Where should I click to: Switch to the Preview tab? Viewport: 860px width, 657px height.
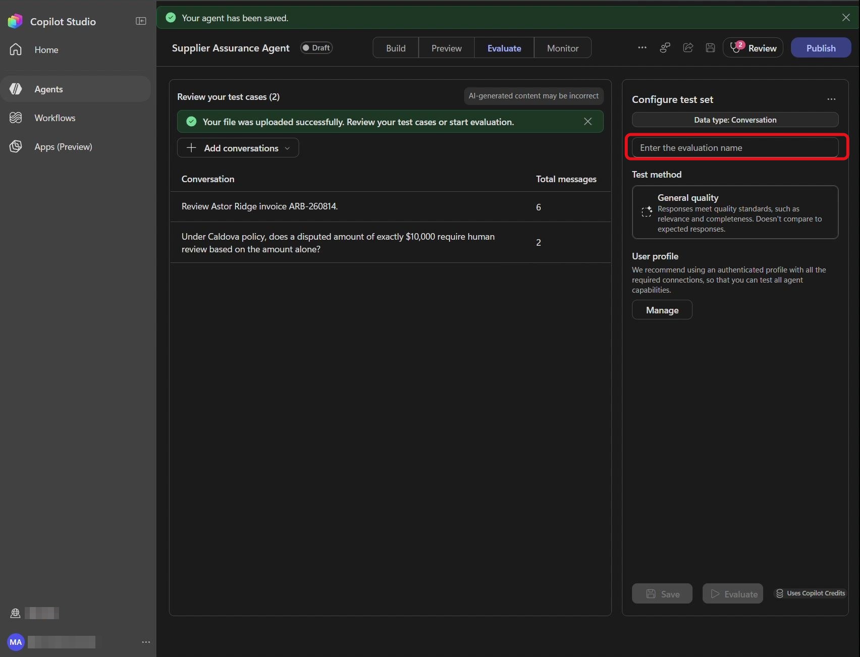446,48
